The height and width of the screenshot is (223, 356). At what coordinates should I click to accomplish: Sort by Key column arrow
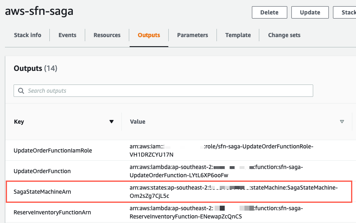(111, 122)
